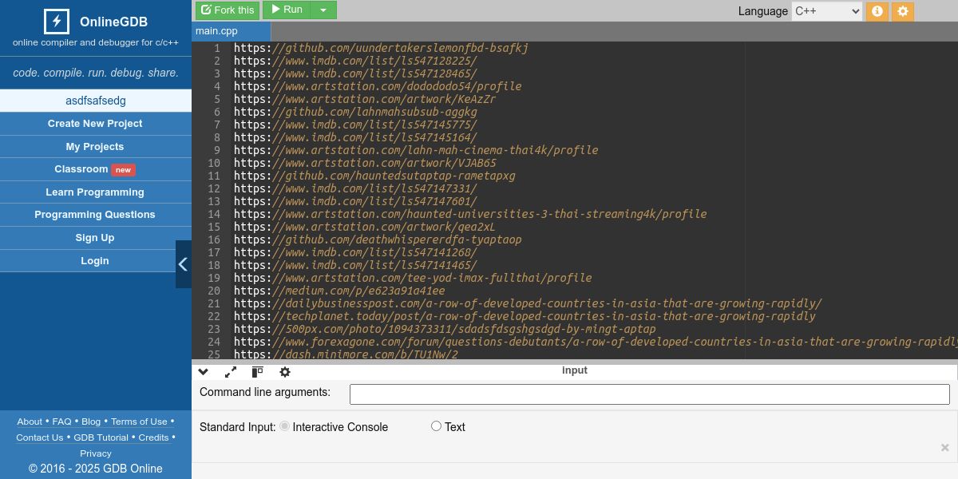Click line 14 haunted-universities-3 artstation URL
The width and height of the screenshot is (958, 479).
click(x=470, y=214)
